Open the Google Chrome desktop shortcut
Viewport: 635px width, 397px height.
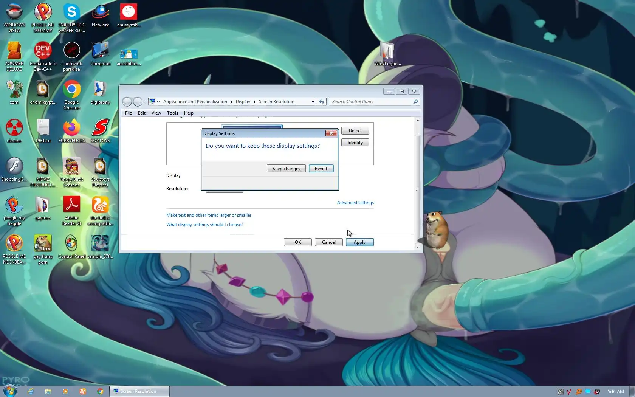point(71,95)
